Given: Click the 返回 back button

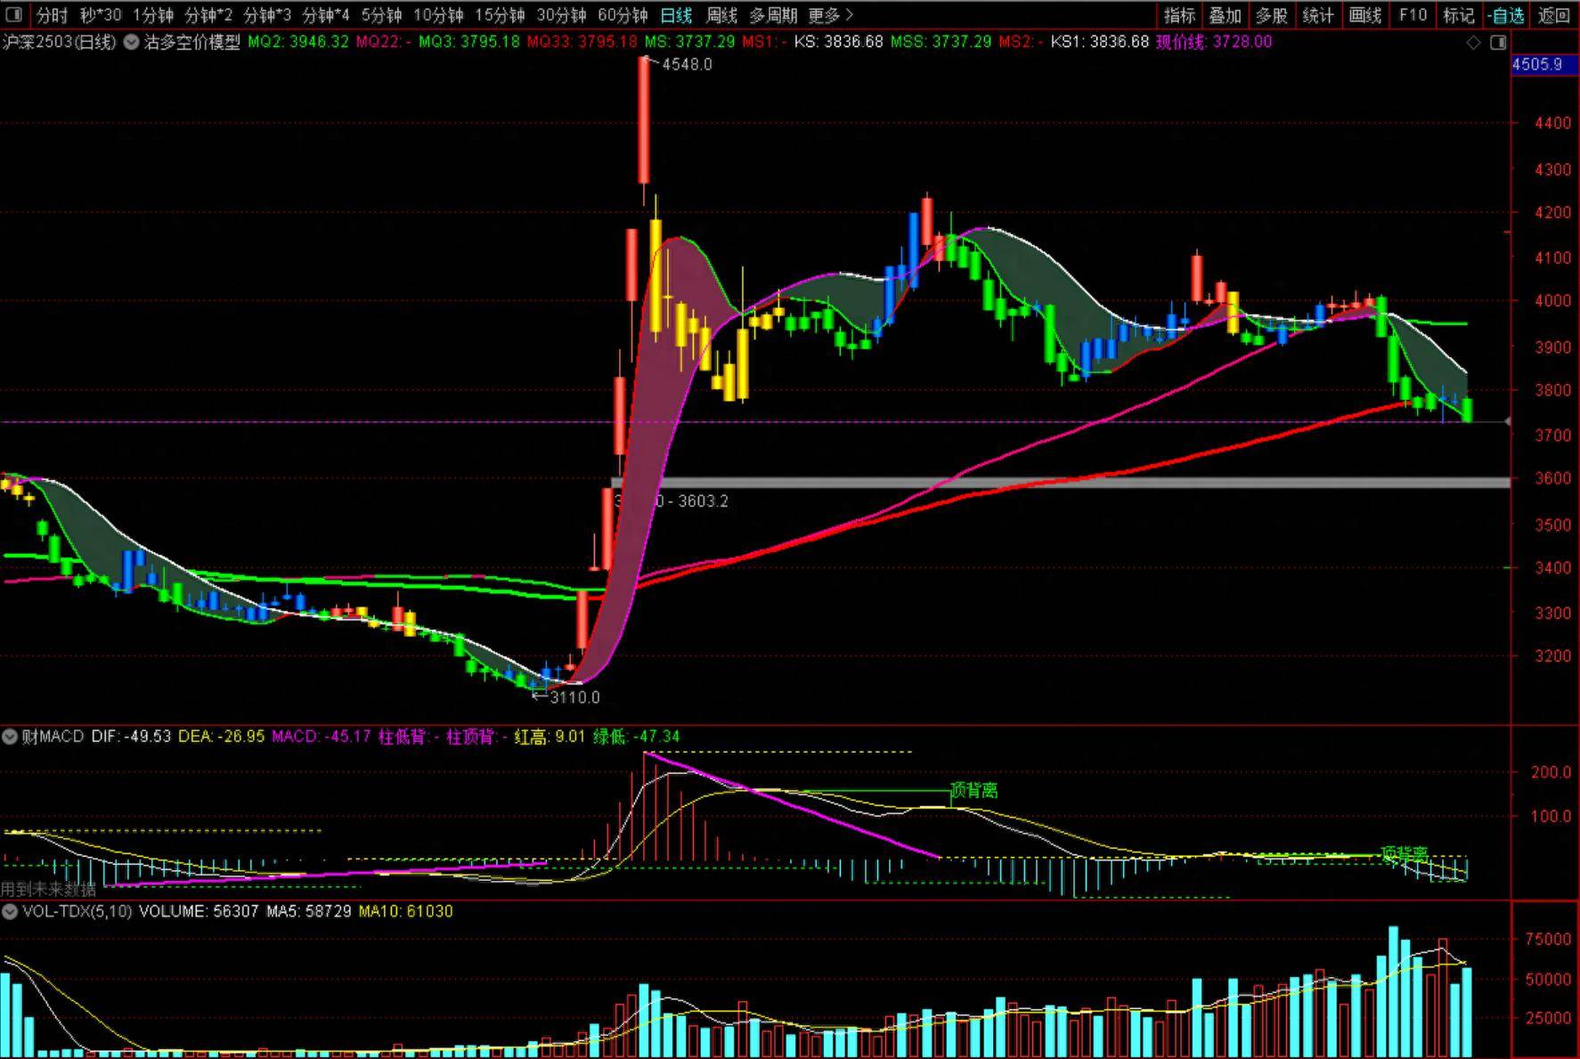Looking at the screenshot, I should point(1554,15).
